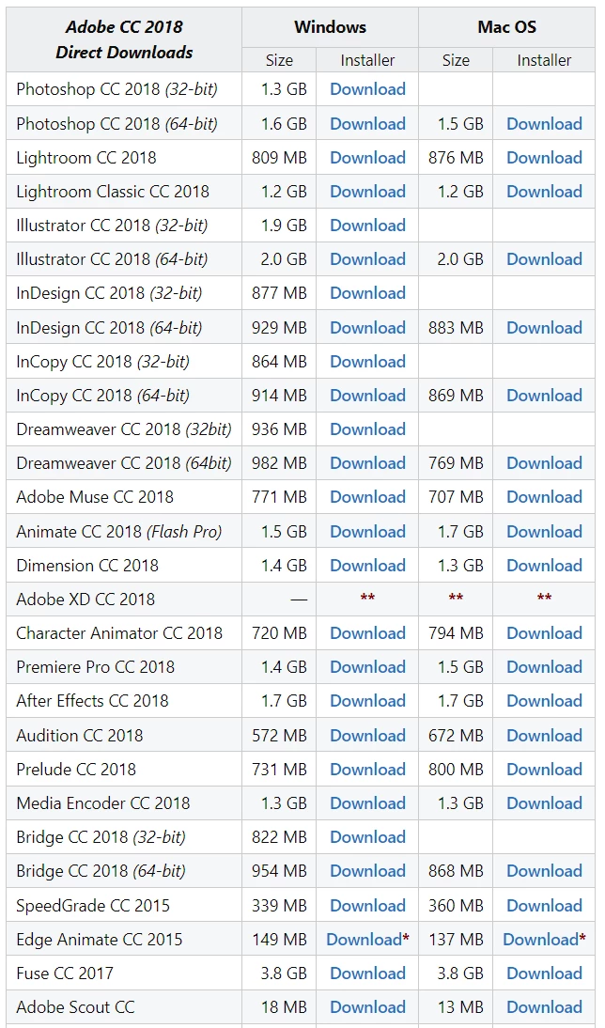Download Character Animator CC 2018 for Mac
The image size is (605, 1028).
point(544,633)
